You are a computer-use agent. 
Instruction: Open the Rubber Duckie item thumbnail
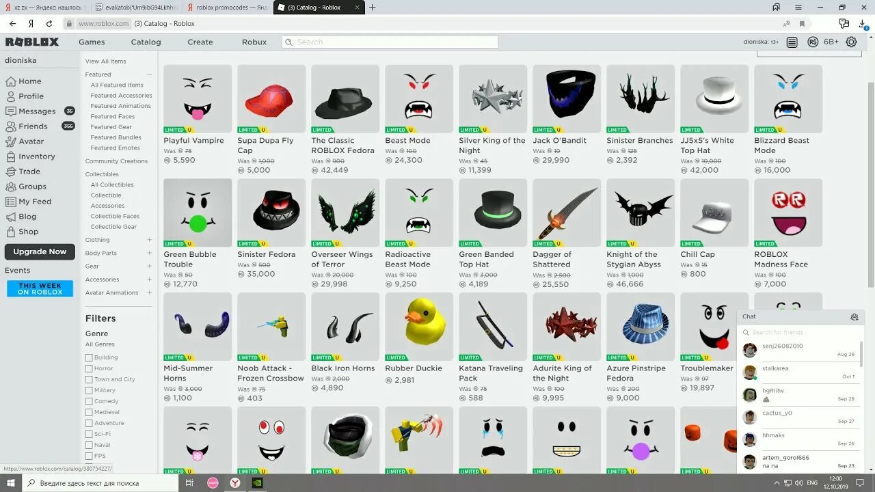419,327
